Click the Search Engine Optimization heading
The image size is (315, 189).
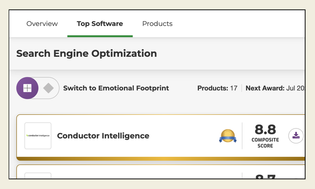click(x=86, y=54)
